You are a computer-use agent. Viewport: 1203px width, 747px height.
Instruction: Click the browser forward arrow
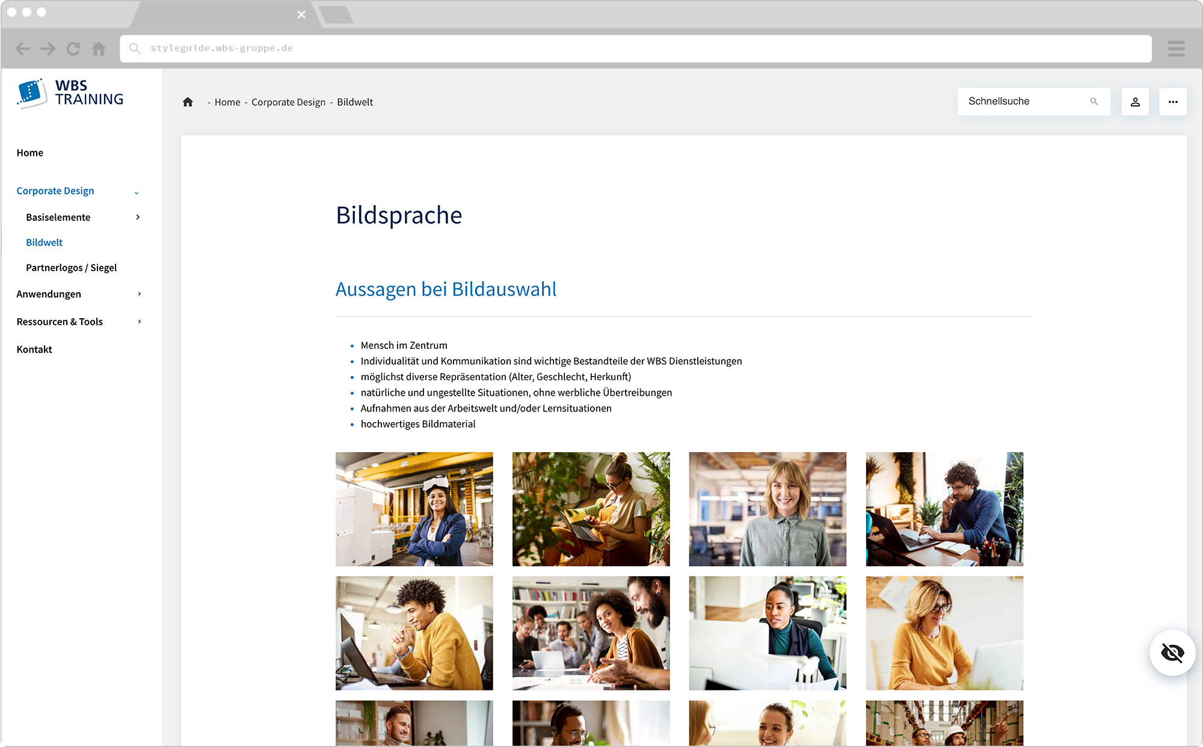(48, 49)
